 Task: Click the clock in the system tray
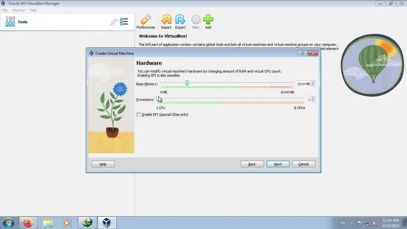[x=391, y=223]
